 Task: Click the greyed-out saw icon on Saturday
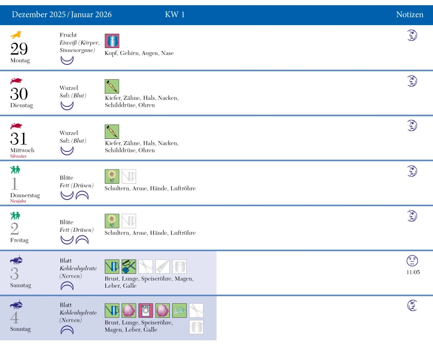pos(162,266)
